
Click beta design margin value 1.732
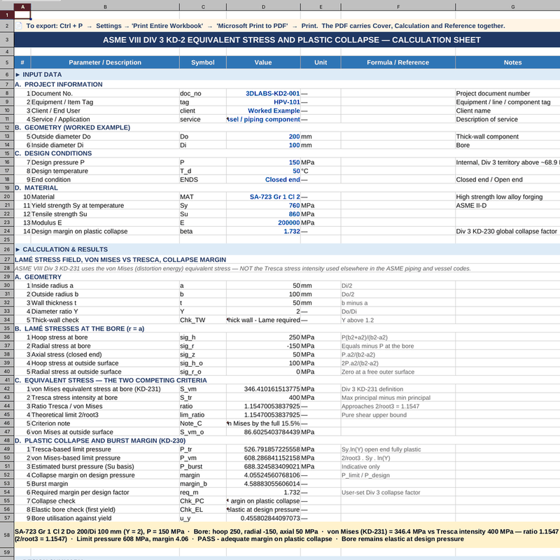(x=292, y=231)
